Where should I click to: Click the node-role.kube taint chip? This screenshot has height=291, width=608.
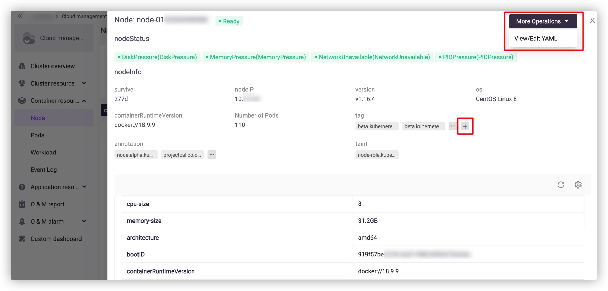click(x=377, y=155)
